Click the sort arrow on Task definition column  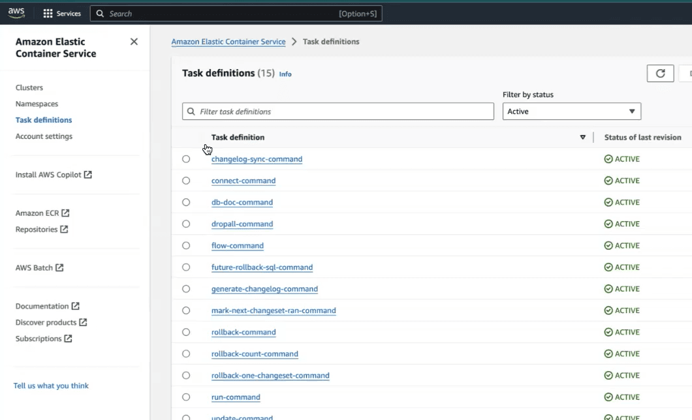(583, 138)
